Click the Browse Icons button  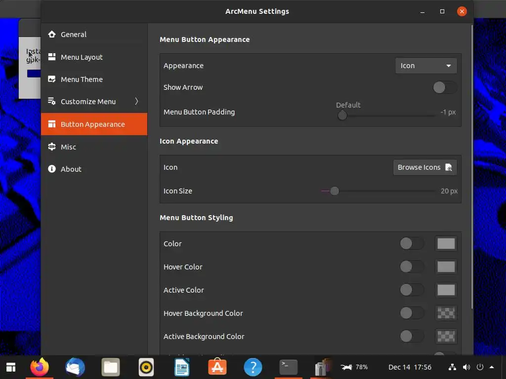(x=424, y=167)
